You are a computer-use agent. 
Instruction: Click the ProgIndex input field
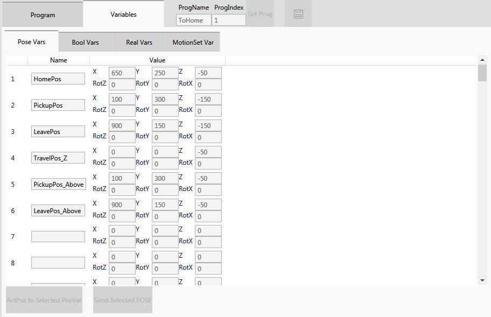[x=229, y=20]
